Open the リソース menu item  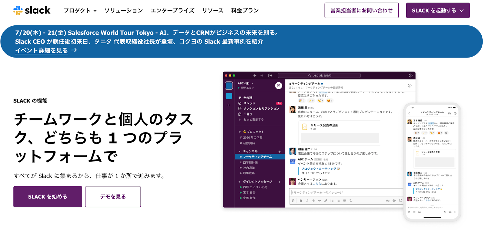click(x=213, y=11)
